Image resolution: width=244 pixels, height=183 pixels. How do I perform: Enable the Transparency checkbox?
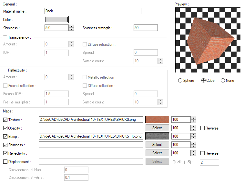pos(5,37)
